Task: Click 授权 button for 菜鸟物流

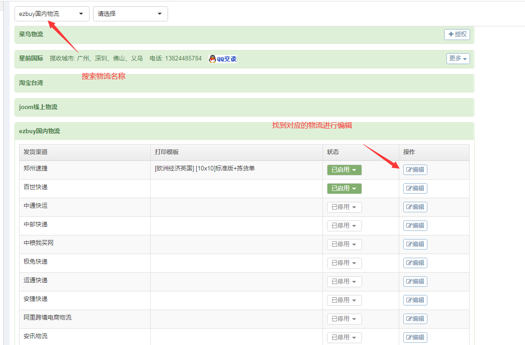Action: (x=457, y=34)
